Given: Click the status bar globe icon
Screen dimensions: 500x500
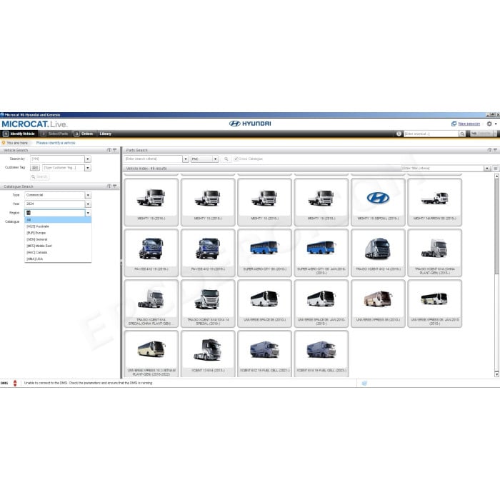Looking at the screenshot, I should [364, 383].
